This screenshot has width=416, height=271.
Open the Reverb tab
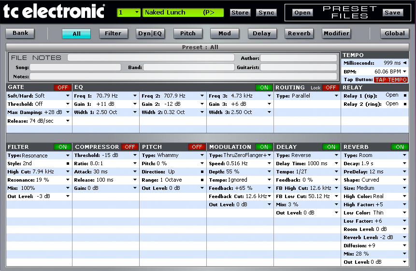point(299,33)
